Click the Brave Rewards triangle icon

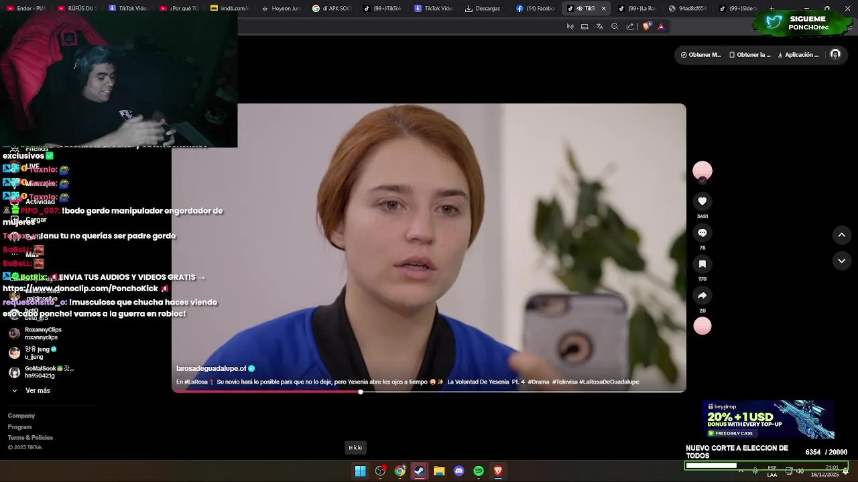(x=661, y=26)
